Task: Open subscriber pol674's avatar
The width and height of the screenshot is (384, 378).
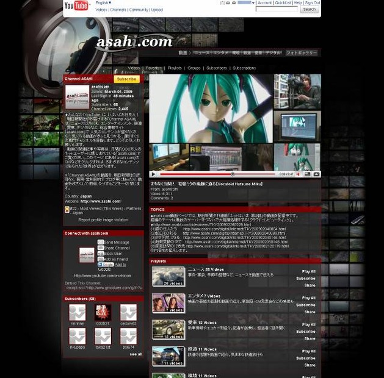Action: (128, 336)
